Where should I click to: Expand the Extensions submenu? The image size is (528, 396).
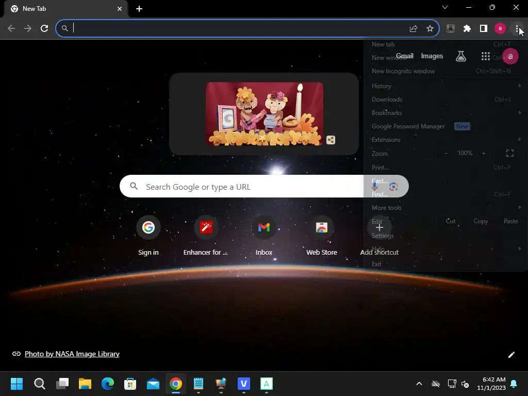coord(445,139)
